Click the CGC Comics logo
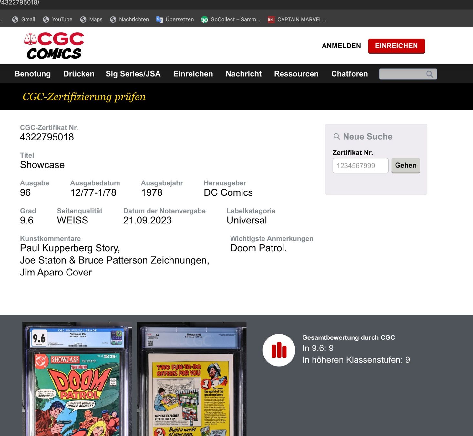Viewport: 473px width, 436px height. coord(54,46)
